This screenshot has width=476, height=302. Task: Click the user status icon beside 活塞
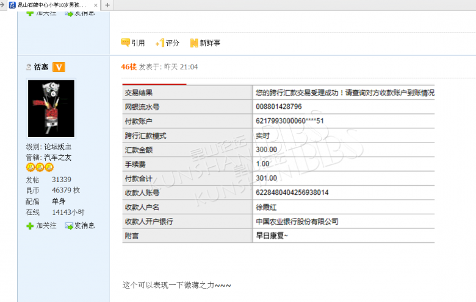pos(29,67)
